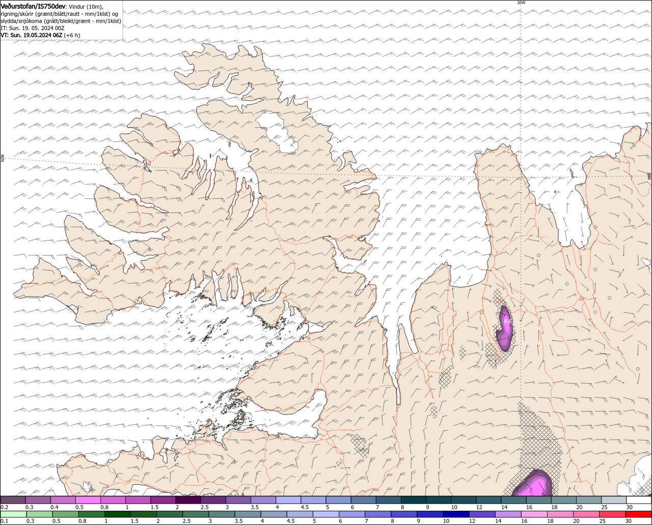Pick the upper-row dark purple swatch starting at 2
Screen dimensions: 652x525
tap(188, 500)
